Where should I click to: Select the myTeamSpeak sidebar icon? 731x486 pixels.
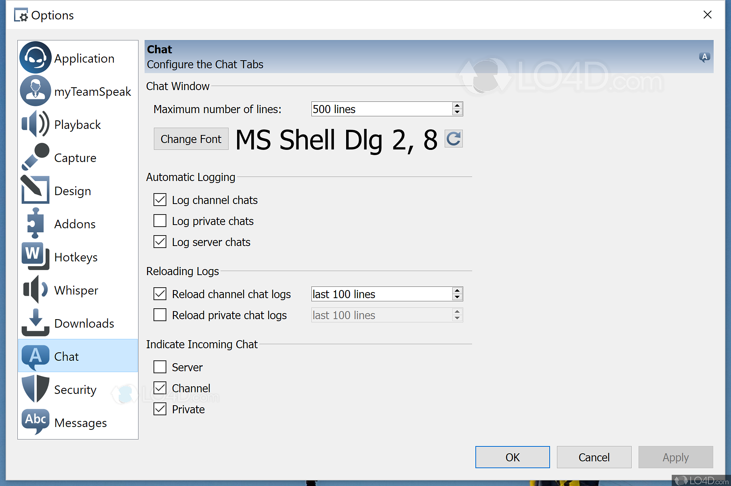[x=35, y=91]
